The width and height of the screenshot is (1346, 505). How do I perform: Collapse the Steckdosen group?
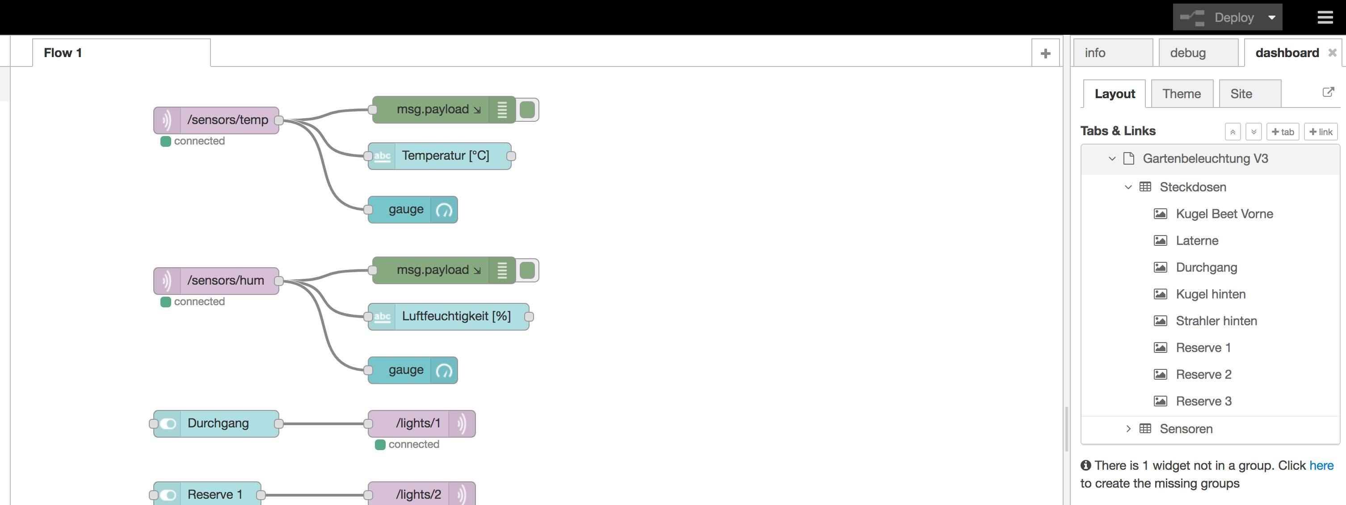tap(1128, 187)
